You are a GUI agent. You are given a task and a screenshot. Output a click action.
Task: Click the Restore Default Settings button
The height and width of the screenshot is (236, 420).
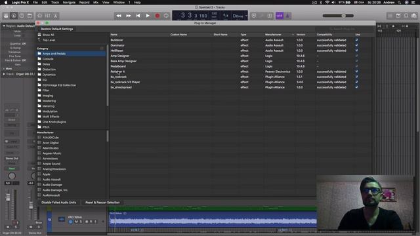click(x=57, y=29)
